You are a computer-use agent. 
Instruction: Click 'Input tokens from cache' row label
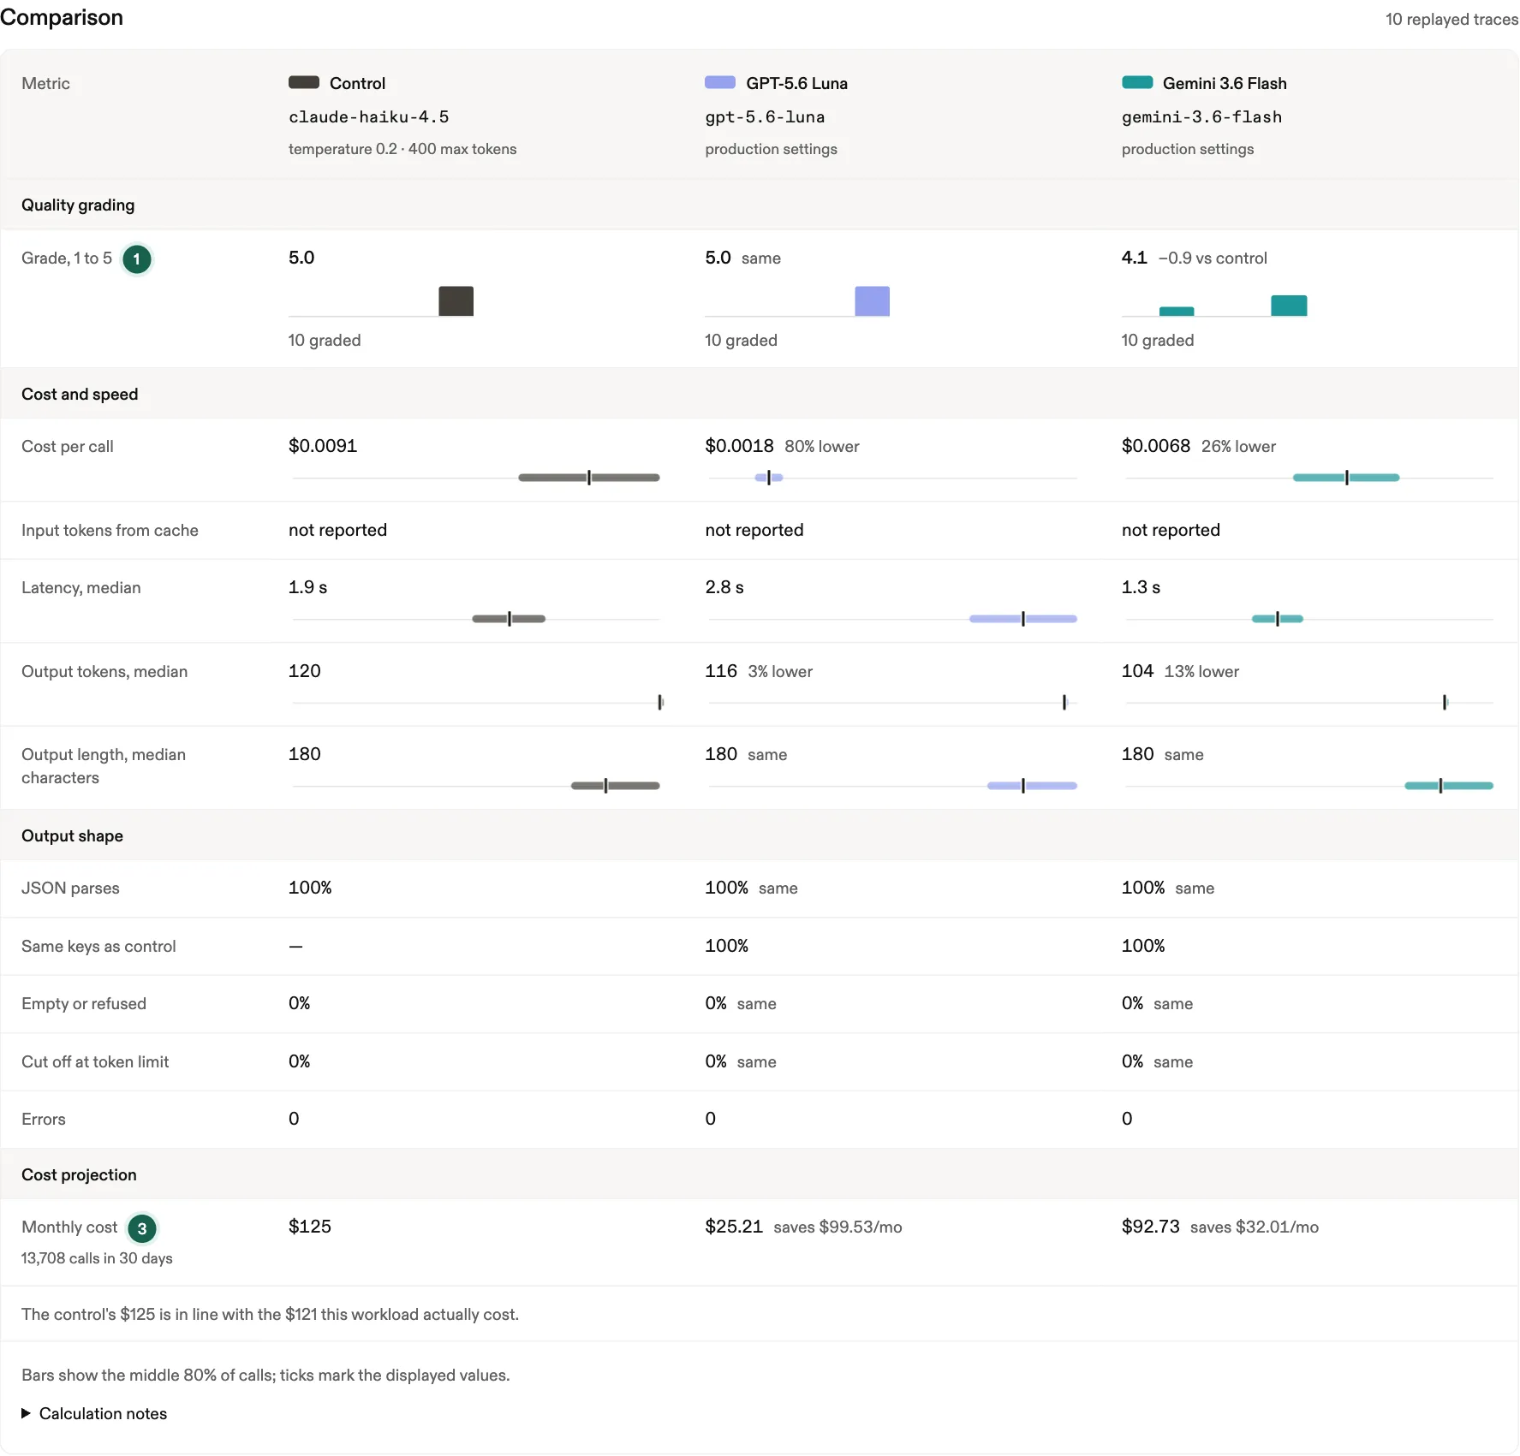(110, 531)
